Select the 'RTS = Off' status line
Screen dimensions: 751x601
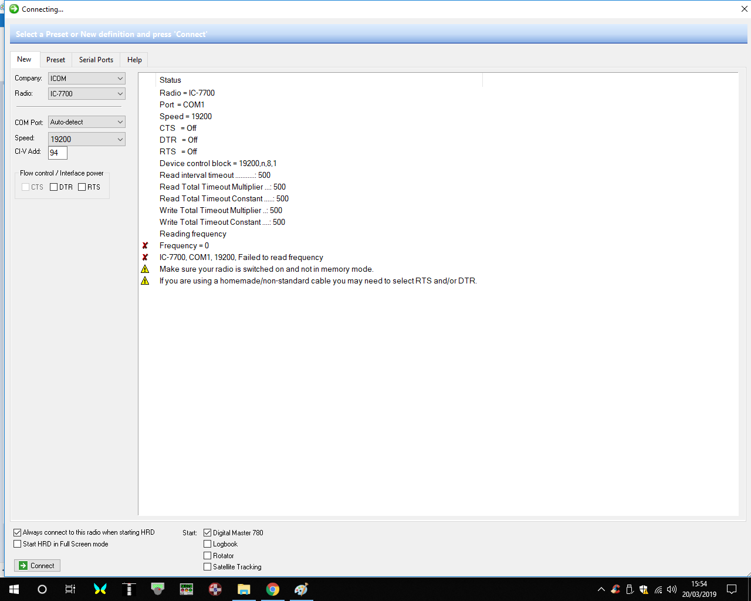[x=178, y=151]
